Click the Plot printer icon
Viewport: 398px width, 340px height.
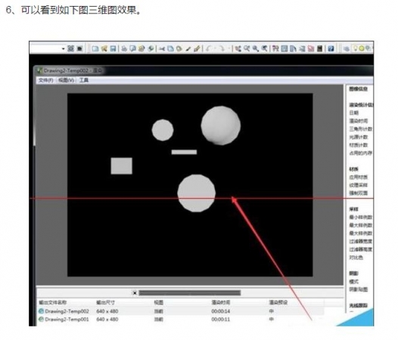124,48
